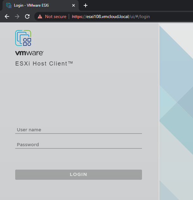Open a new browser tab with plus icon
This screenshot has width=193, height=200.
85,5
